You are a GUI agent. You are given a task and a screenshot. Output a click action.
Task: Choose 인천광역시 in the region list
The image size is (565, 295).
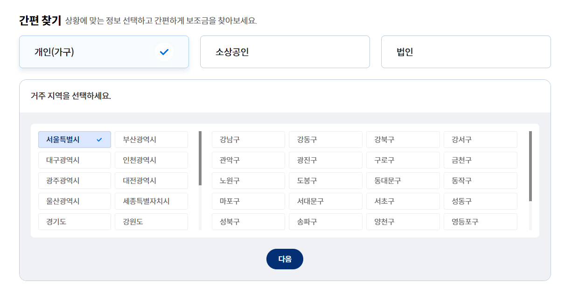[151, 160]
